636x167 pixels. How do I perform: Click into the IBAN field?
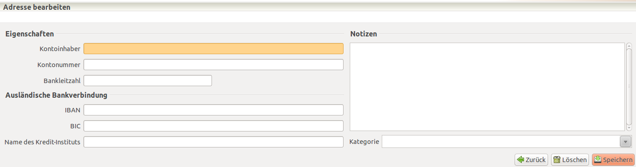[213, 110]
